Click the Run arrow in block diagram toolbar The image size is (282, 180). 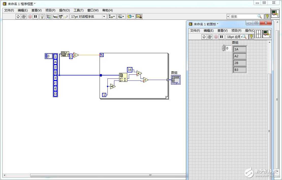pos(18,16)
